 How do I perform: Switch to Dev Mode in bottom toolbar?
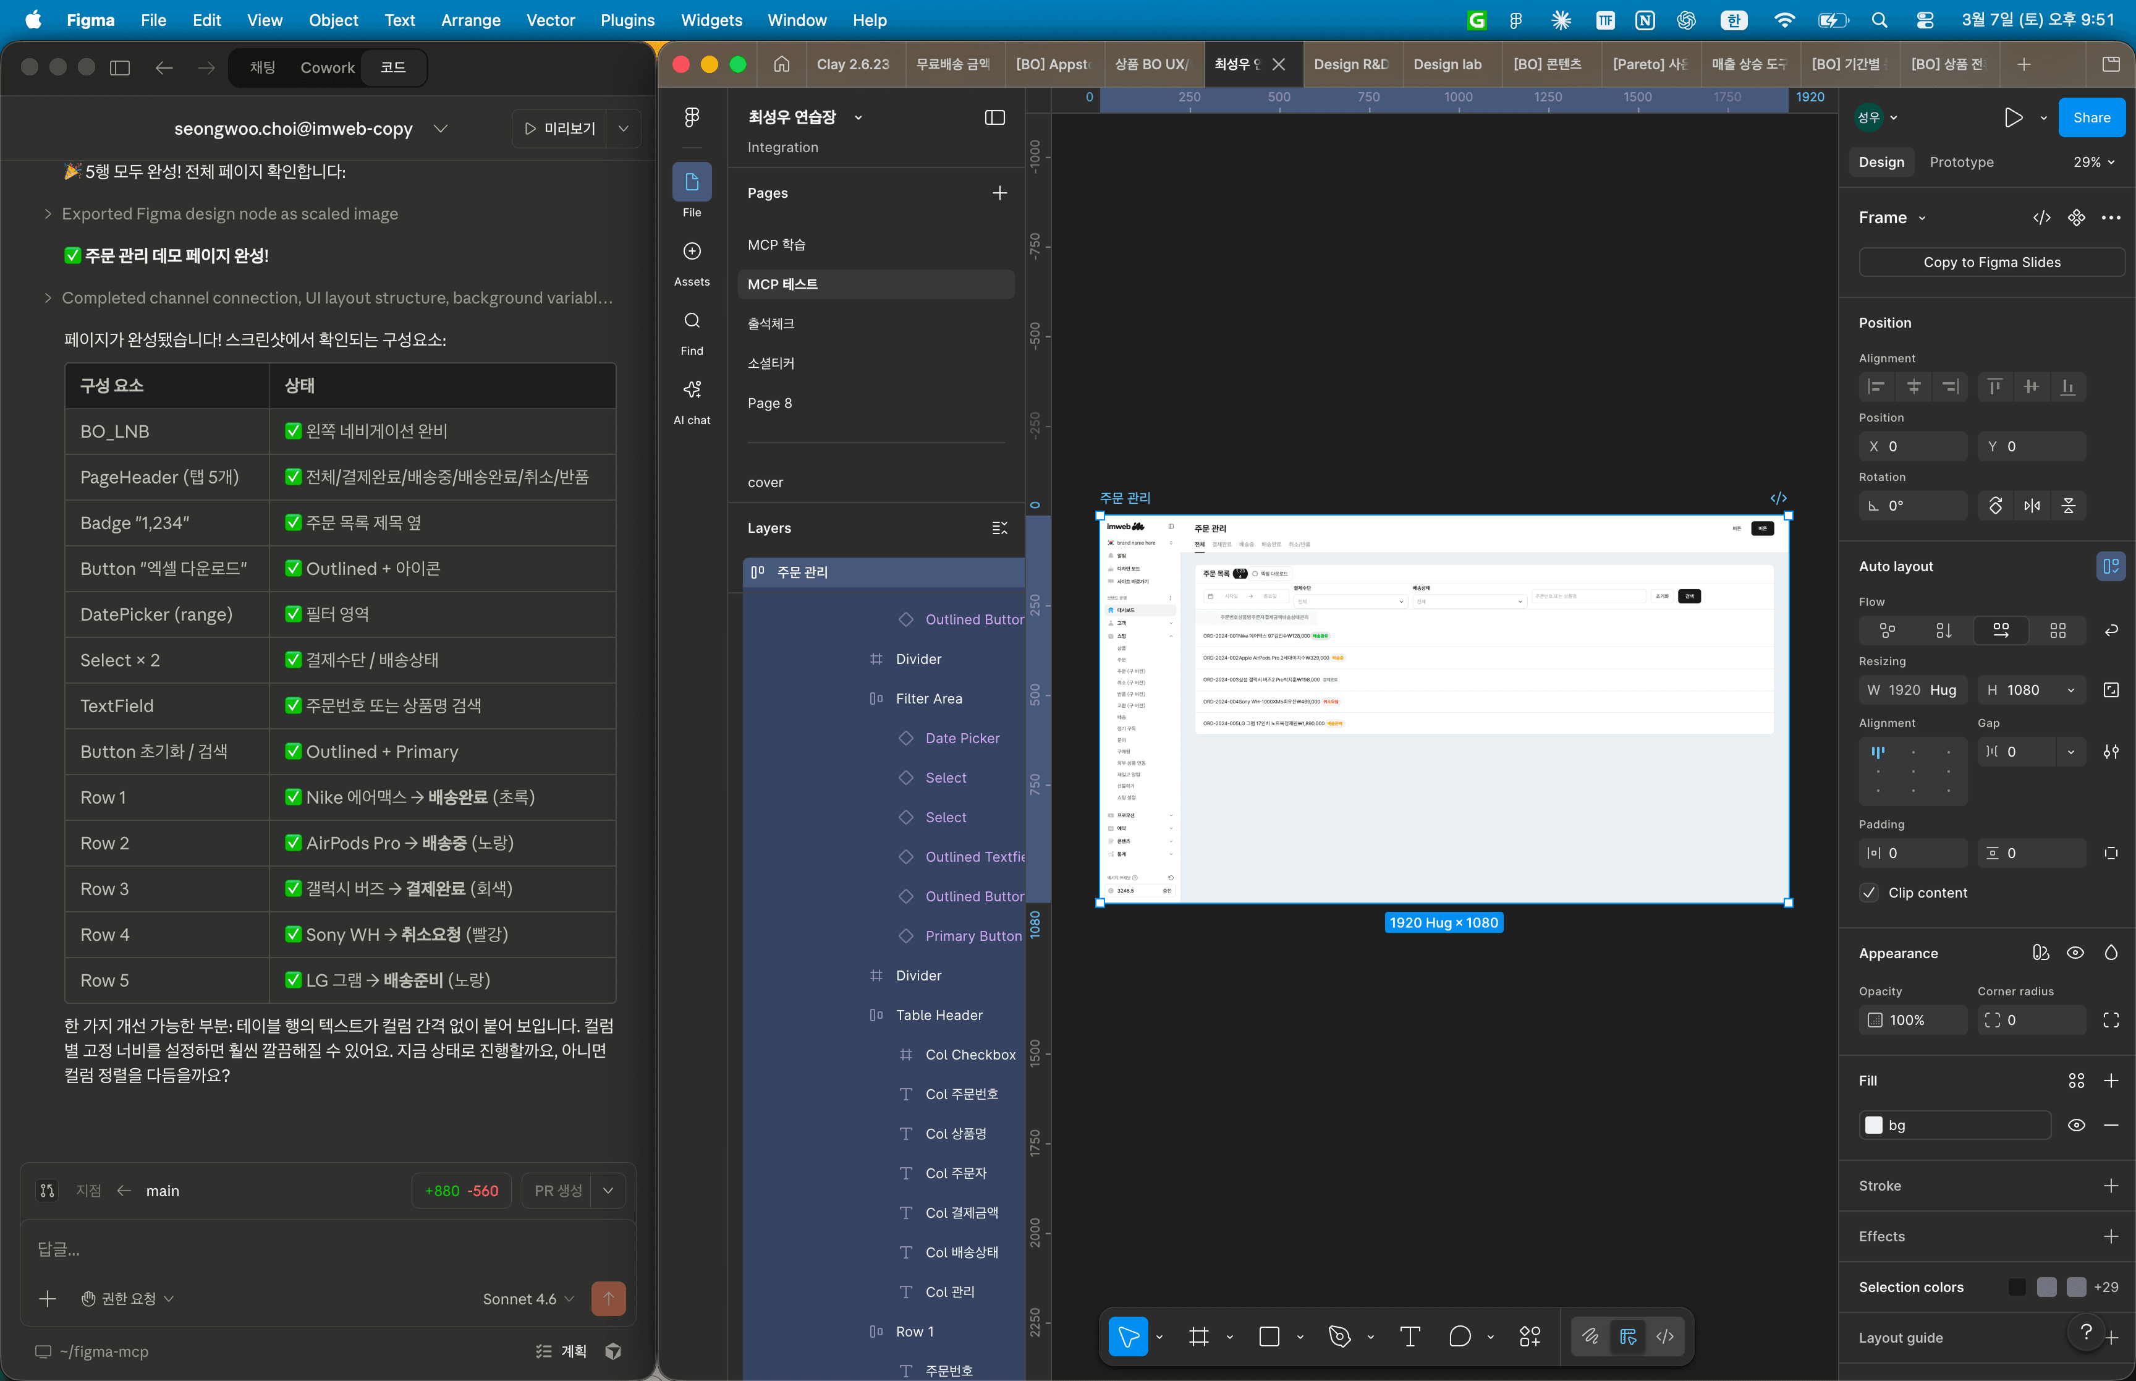coord(1664,1336)
